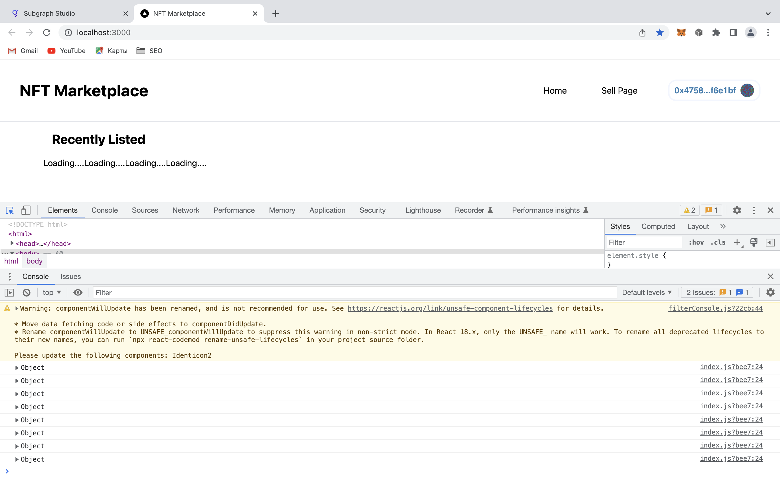The width and height of the screenshot is (780, 487).
Task: Open the SEO bookmarks folder
Action: pos(149,51)
